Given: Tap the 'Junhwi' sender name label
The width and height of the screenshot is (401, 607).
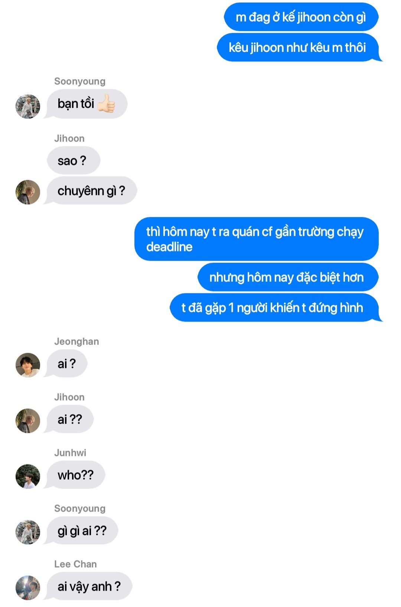Looking at the screenshot, I should pyautogui.click(x=70, y=453).
